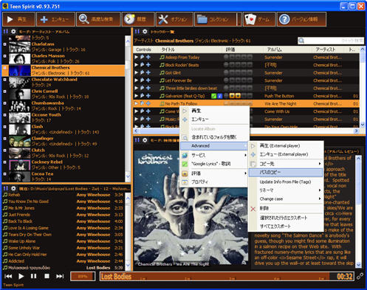Adjust the volume percentage box
367x290 pixels.
coord(83,276)
